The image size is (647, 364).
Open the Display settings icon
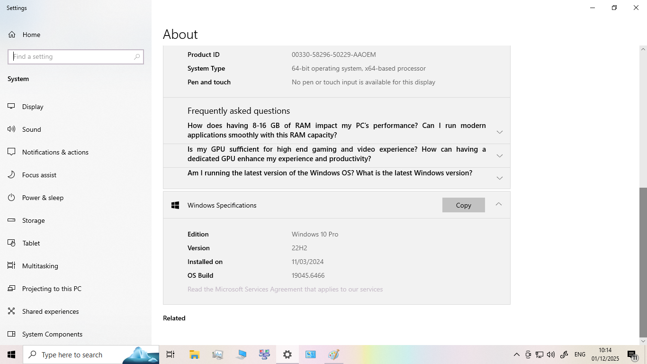[12, 107]
